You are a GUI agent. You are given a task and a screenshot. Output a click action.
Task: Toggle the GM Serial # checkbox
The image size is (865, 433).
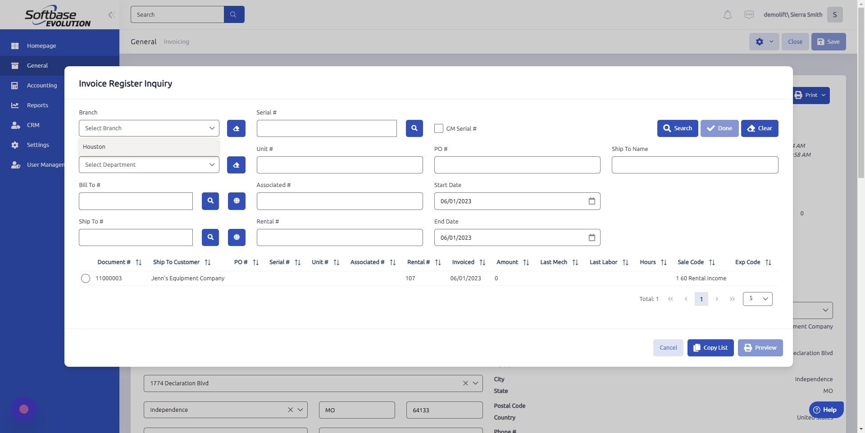click(439, 128)
